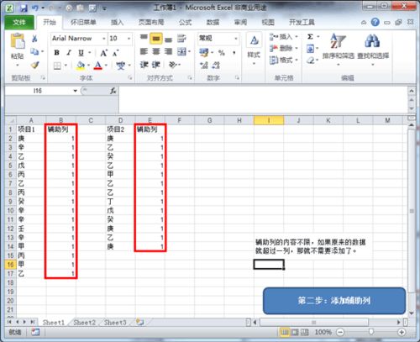Click the zoom in plus button
Viewport: 420px width, 342px height.
(x=402, y=332)
